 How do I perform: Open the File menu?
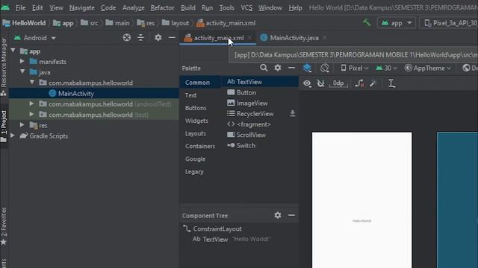coord(20,7)
